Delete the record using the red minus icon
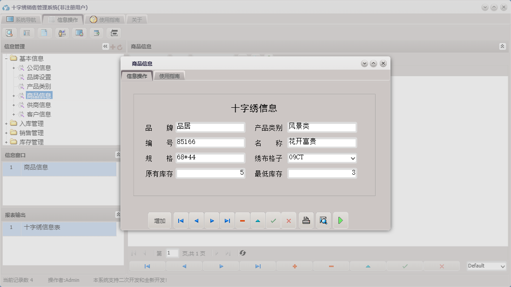511x287 pixels. [x=242, y=221]
